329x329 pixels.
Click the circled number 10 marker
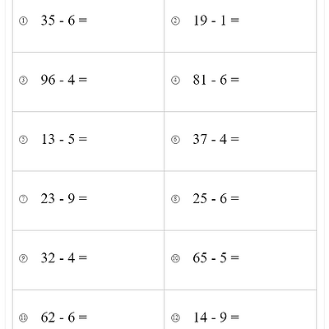pyautogui.click(x=175, y=258)
